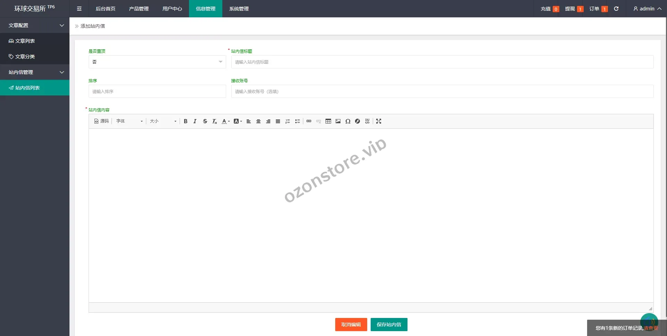Click the 取消编辑 cancel button

pos(351,325)
